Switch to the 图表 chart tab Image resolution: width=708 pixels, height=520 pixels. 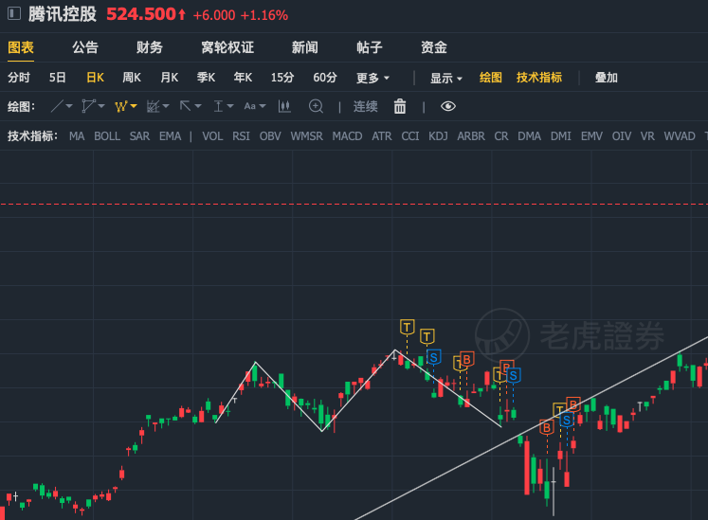pos(21,47)
